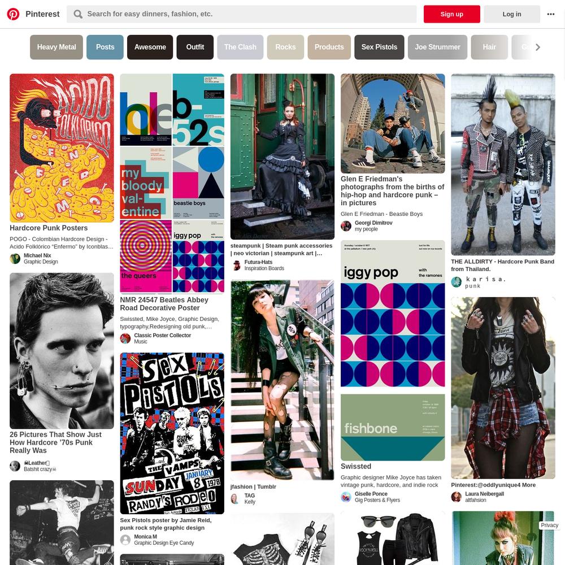Open Classic Poster Collector avatar

(x=125, y=338)
